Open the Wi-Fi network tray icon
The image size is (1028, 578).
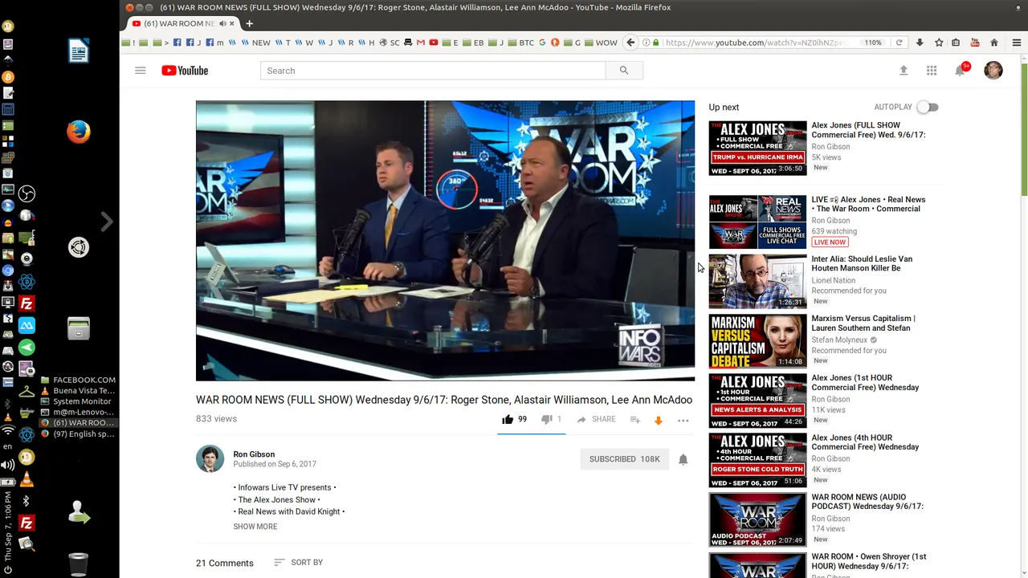[8, 431]
